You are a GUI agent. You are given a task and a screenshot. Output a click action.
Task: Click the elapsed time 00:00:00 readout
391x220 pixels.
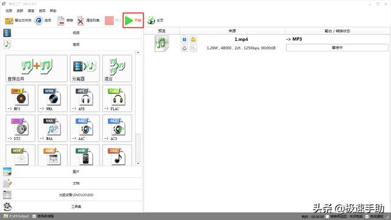[318, 217]
